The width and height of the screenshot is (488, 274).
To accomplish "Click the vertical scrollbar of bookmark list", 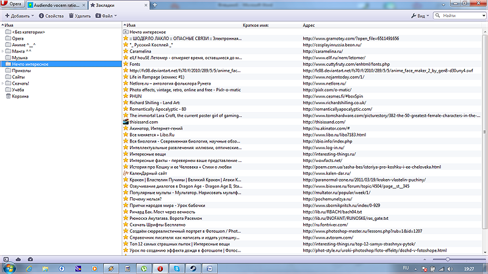I will tap(484, 132).
